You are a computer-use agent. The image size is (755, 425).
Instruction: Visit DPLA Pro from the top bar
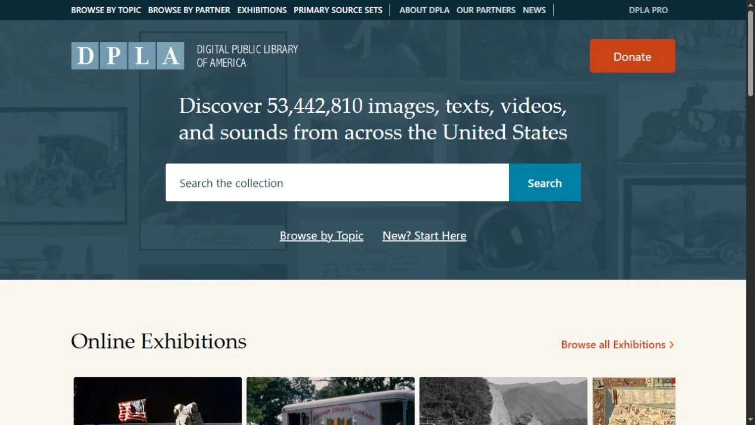point(648,10)
